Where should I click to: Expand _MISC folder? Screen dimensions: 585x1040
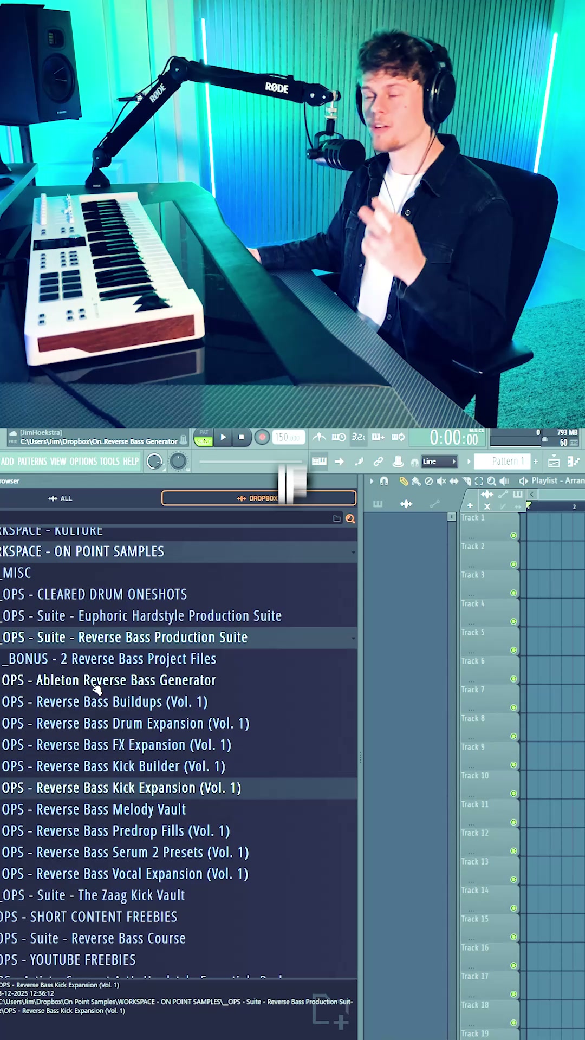[178, 573]
